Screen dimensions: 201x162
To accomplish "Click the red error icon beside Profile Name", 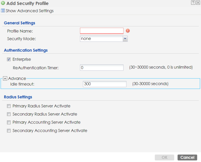I will [128, 31].
